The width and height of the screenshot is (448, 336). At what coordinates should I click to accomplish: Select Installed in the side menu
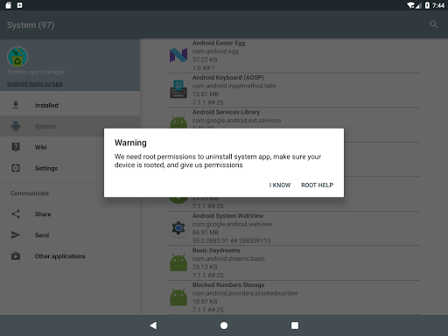pos(70,105)
